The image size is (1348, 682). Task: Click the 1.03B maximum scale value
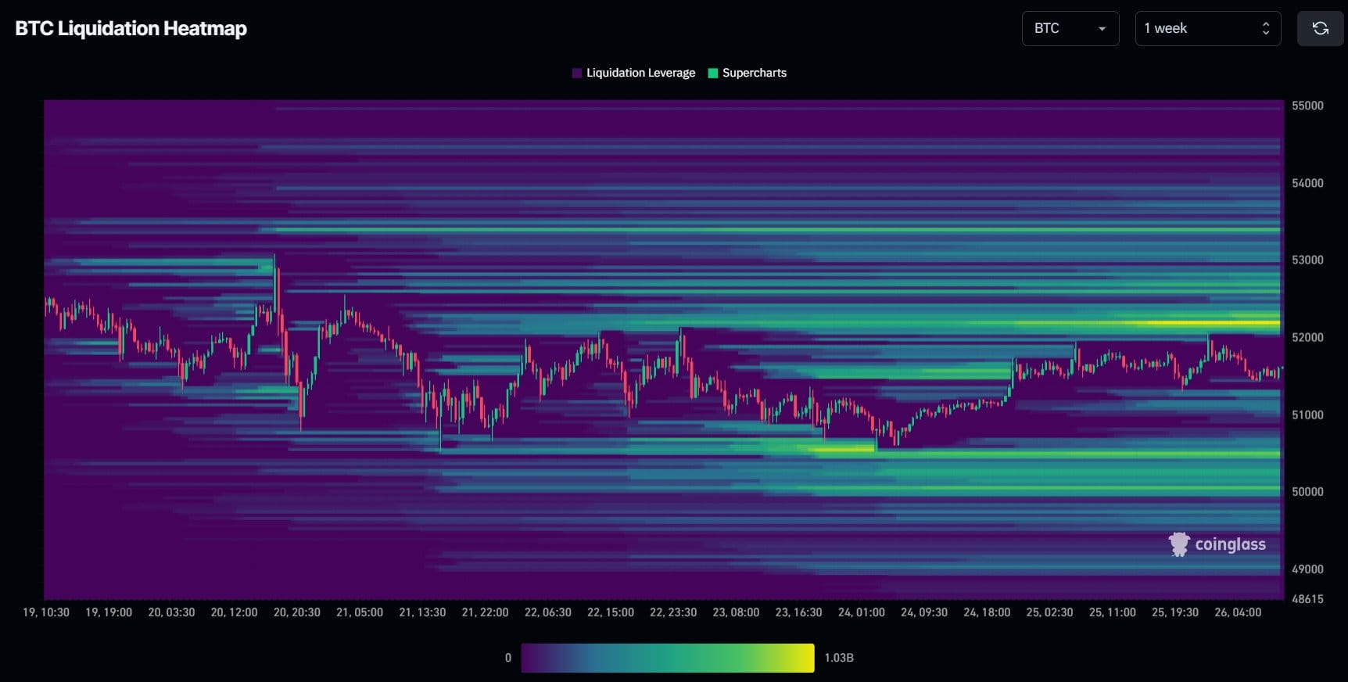coord(839,658)
